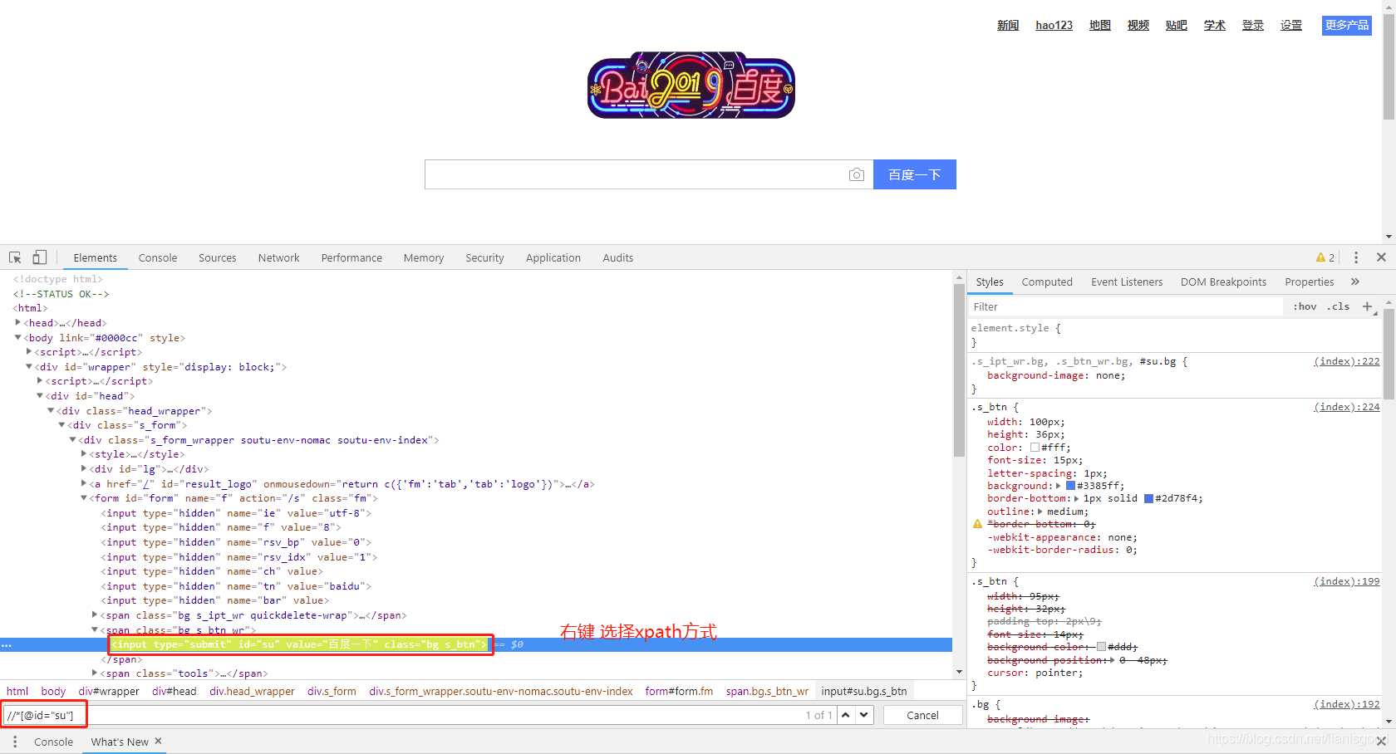Image resolution: width=1396 pixels, height=754 pixels.
Task: Expand the outline shorthand property triangle
Action: [x=1040, y=512]
